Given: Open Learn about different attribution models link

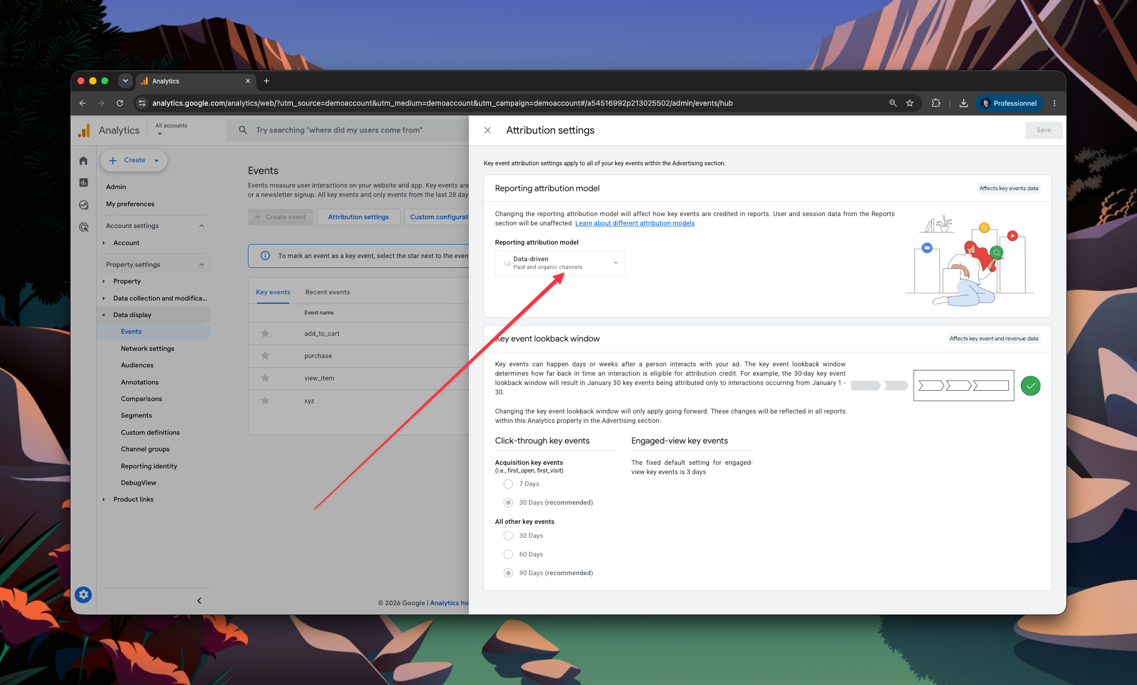Looking at the screenshot, I should [x=635, y=223].
